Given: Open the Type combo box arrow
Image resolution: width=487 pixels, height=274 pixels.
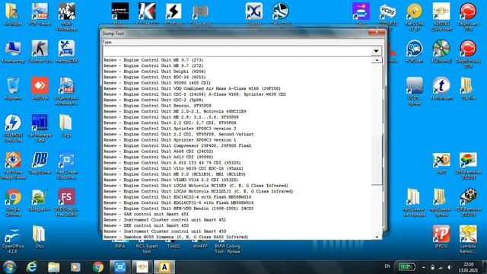Looking at the screenshot, I should pyautogui.click(x=376, y=51).
